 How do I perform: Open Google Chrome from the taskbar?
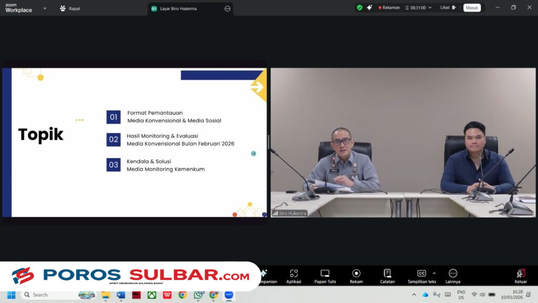click(x=182, y=295)
